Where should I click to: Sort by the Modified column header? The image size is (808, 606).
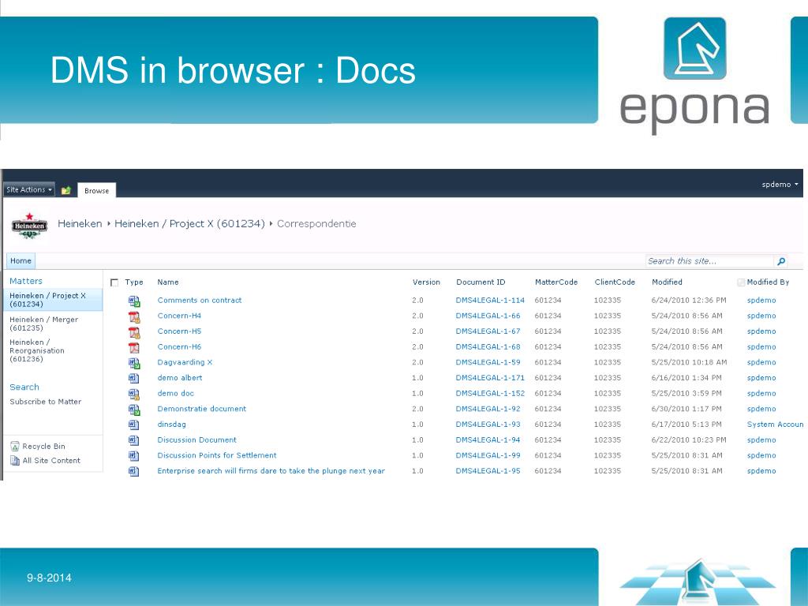667,282
